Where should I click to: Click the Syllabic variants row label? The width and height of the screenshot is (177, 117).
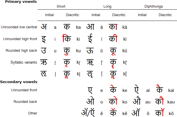(24, 62)
